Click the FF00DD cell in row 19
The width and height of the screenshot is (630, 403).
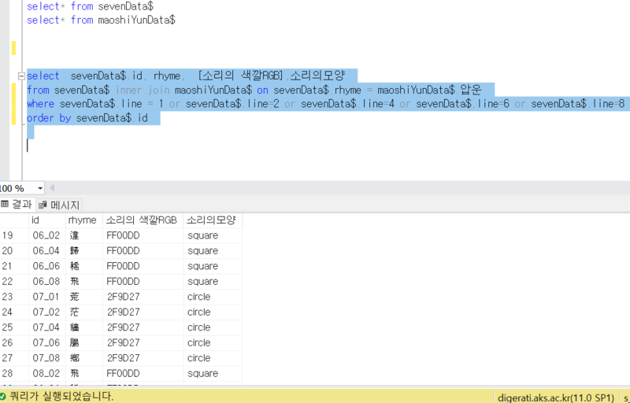point(143,235)
